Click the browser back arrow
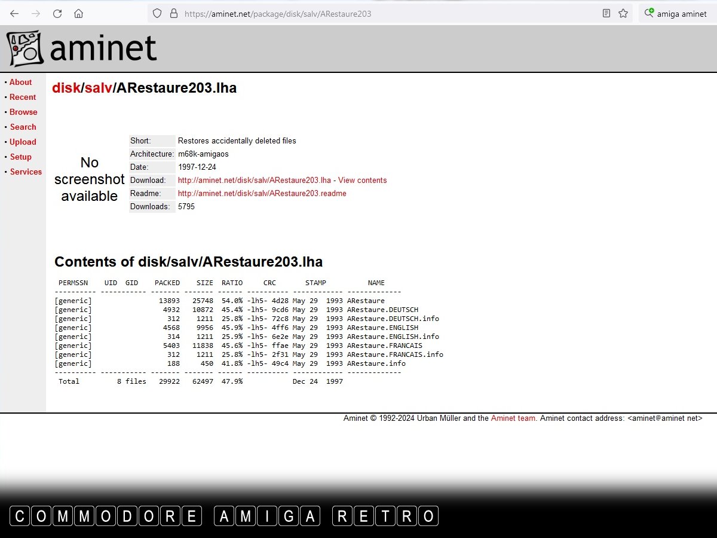 pos(14,13)
